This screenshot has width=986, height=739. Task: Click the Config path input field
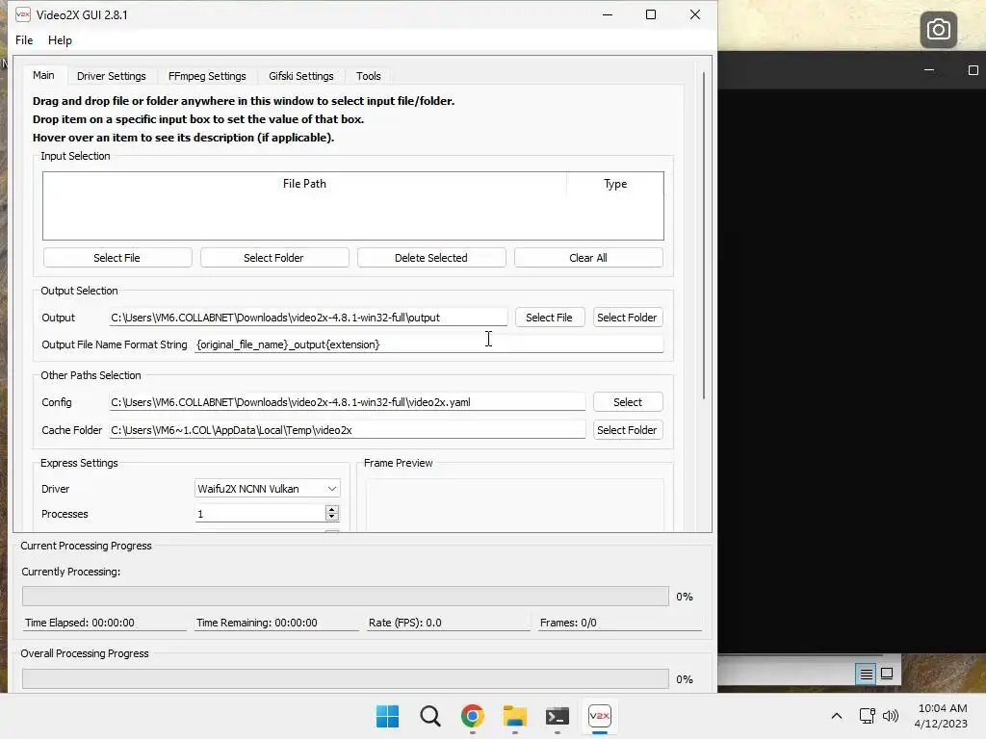click(x=347, y=402)
